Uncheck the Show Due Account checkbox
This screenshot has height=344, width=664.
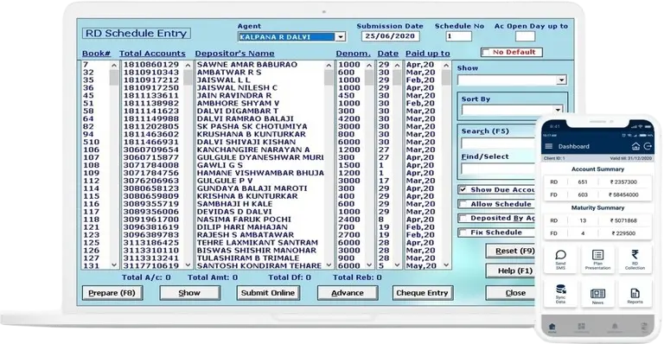[463, 189]
